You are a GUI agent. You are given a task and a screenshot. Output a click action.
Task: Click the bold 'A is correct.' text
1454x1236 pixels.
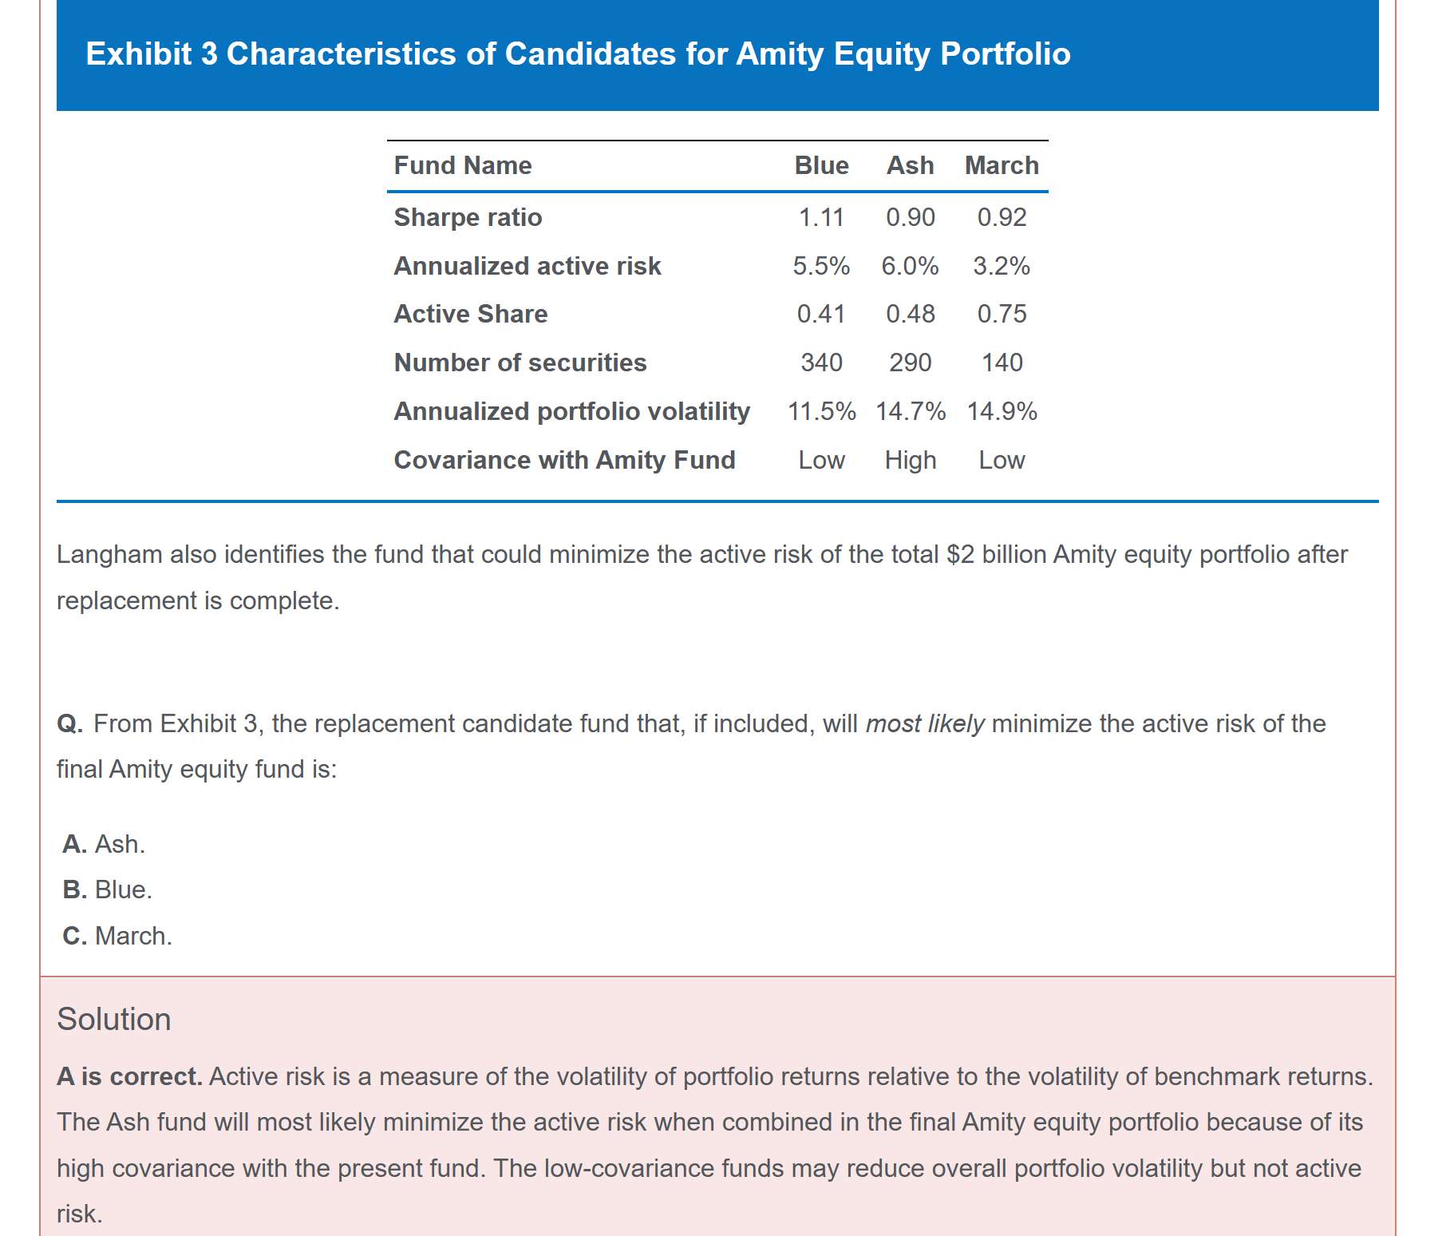[129, 1076]
